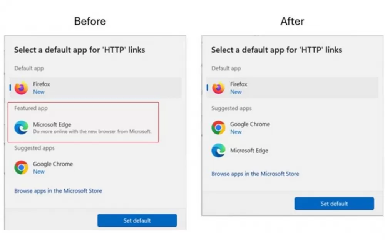Click the Google Chrome icon in Before dialog
The width and height of the screenshot is (385, 240).
pos(21,167)
